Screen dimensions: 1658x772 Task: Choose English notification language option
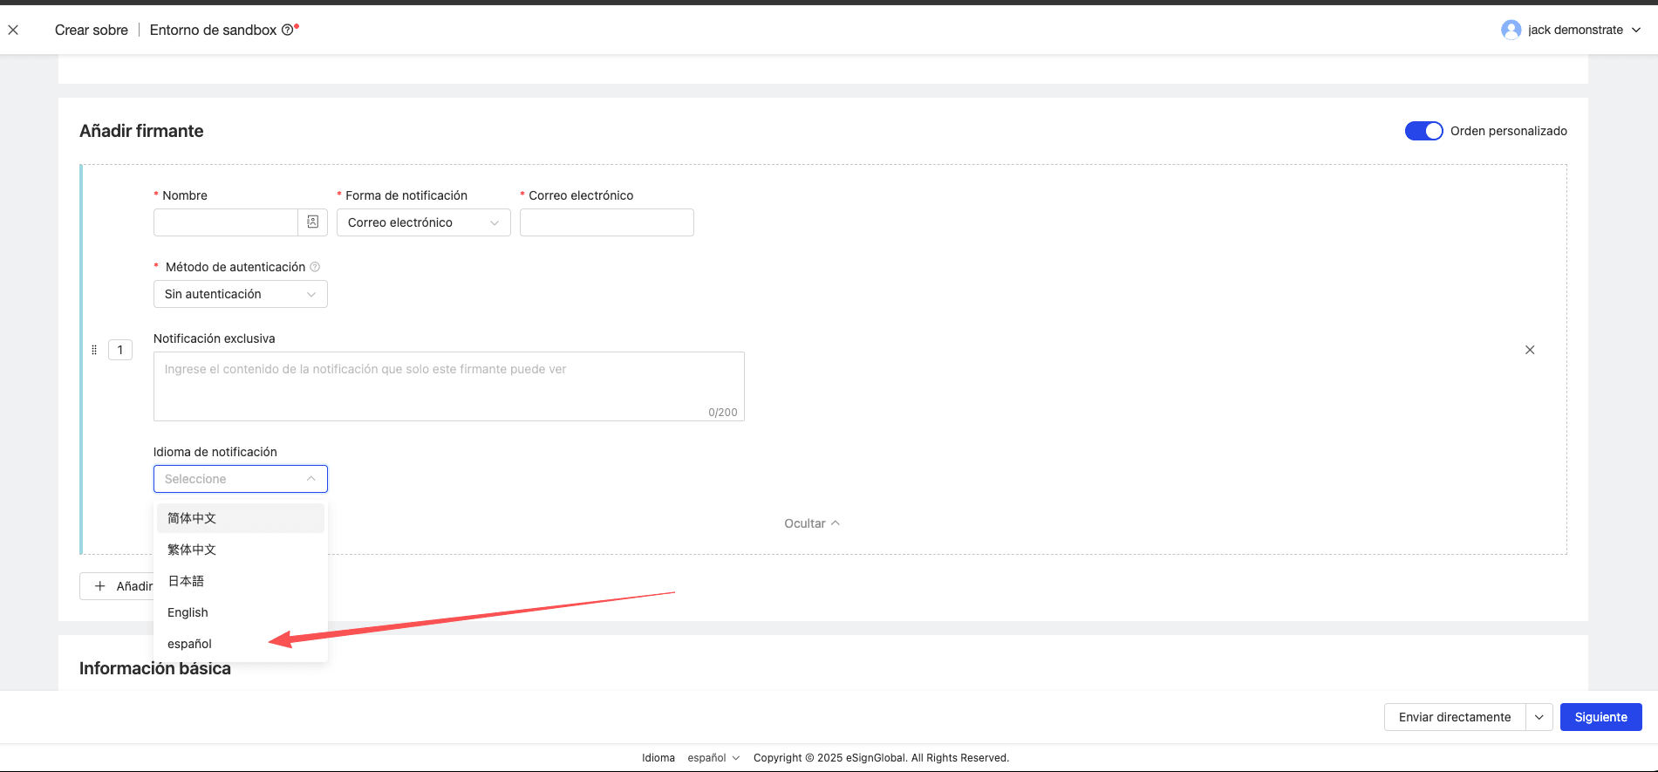(x=188, y=612)
